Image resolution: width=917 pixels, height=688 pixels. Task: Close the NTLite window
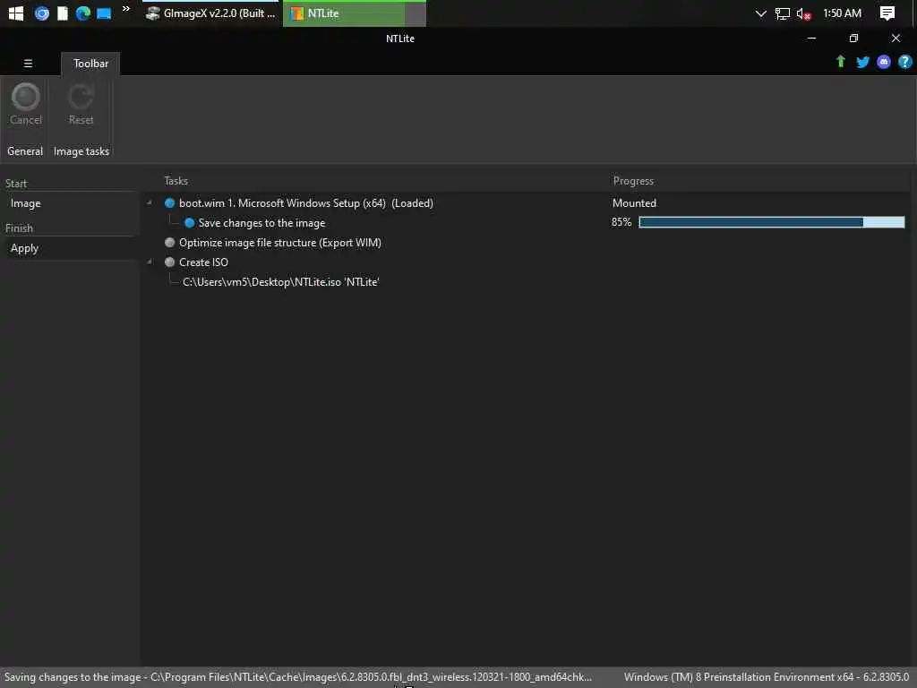click(x=896, y=38)
